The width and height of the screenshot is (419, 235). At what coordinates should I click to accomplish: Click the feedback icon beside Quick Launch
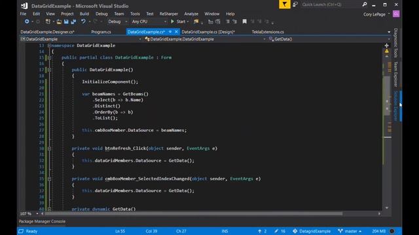[x=295, y=5]
